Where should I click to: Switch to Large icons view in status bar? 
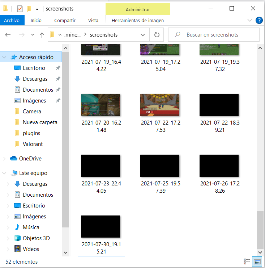pos(257,261)
